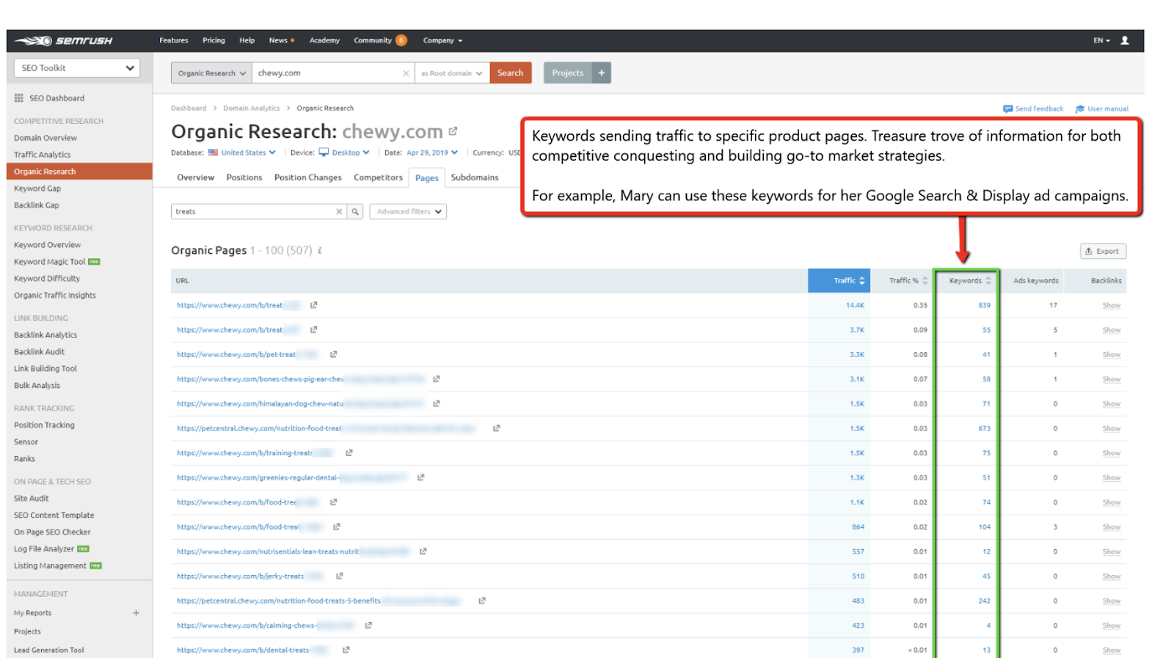The height and width of the screenshot is (668, 1174).
Task: Open Keyword Gap in sidebar
Action: coord(37,188)
